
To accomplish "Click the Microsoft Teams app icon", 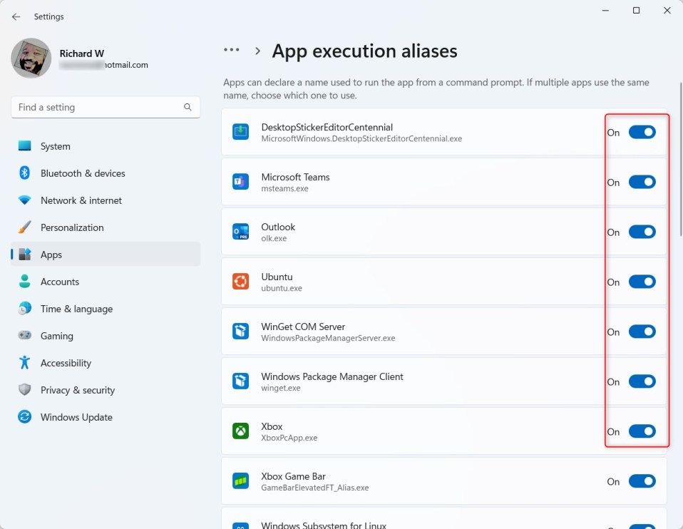I will [x=240, y=182].
